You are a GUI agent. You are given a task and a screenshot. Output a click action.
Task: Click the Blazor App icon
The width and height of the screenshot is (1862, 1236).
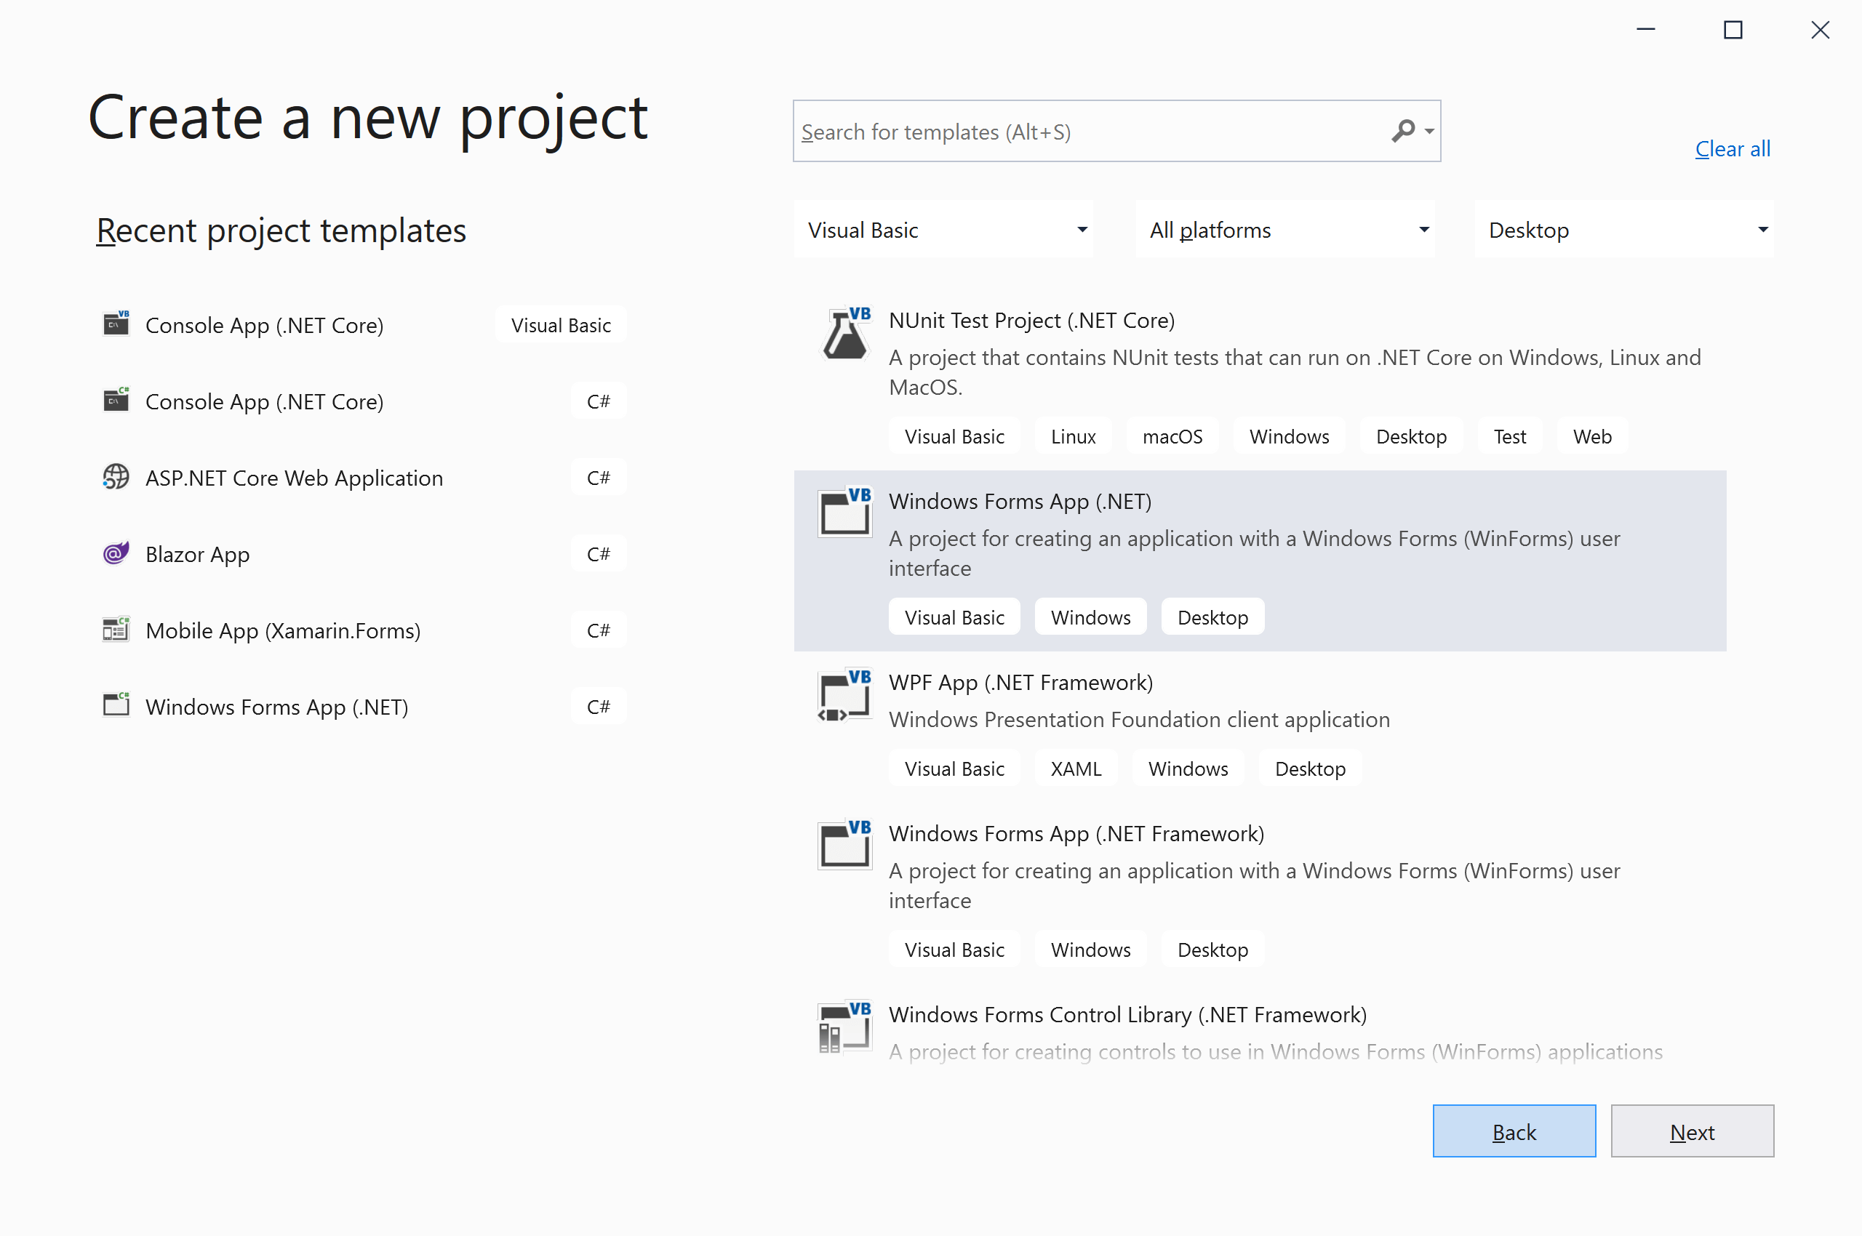pos(116,553)
